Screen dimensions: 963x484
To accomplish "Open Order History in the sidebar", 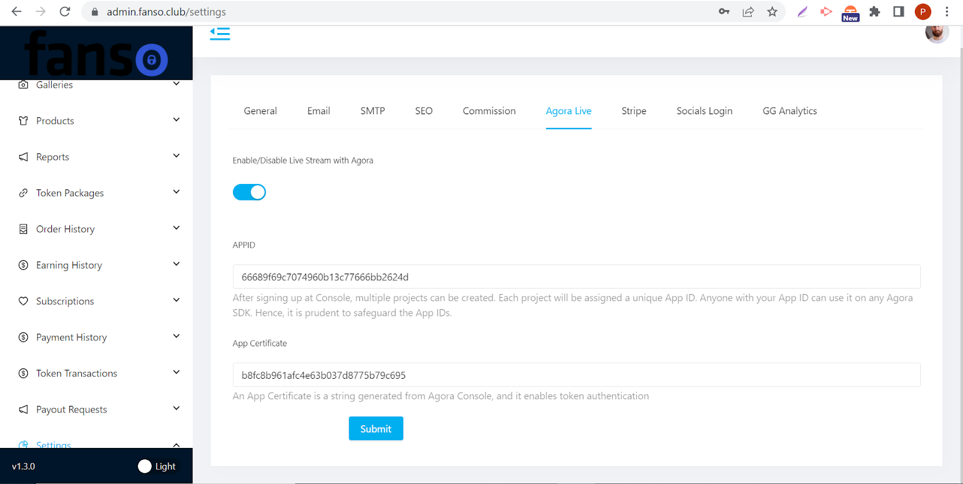I will coord(66,229).
